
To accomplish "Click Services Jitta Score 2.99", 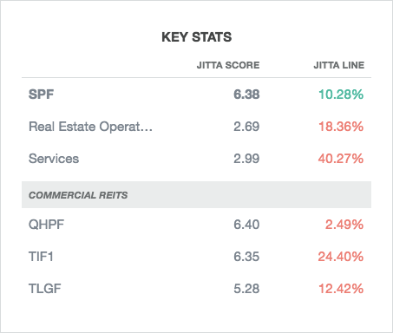I will (246, 159).
